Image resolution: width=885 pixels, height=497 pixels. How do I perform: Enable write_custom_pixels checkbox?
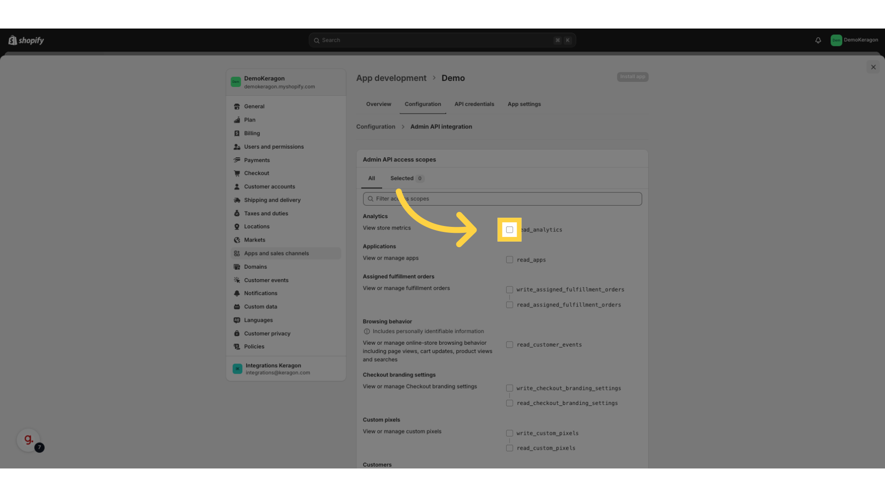pos(509,433)
